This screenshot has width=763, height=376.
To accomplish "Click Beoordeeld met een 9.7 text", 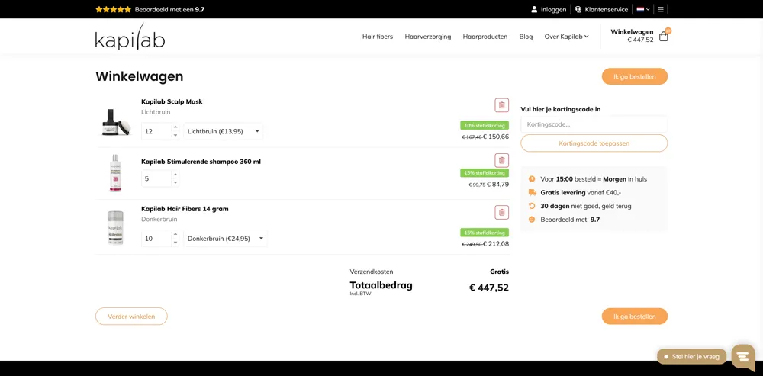I will pos(169,9).
